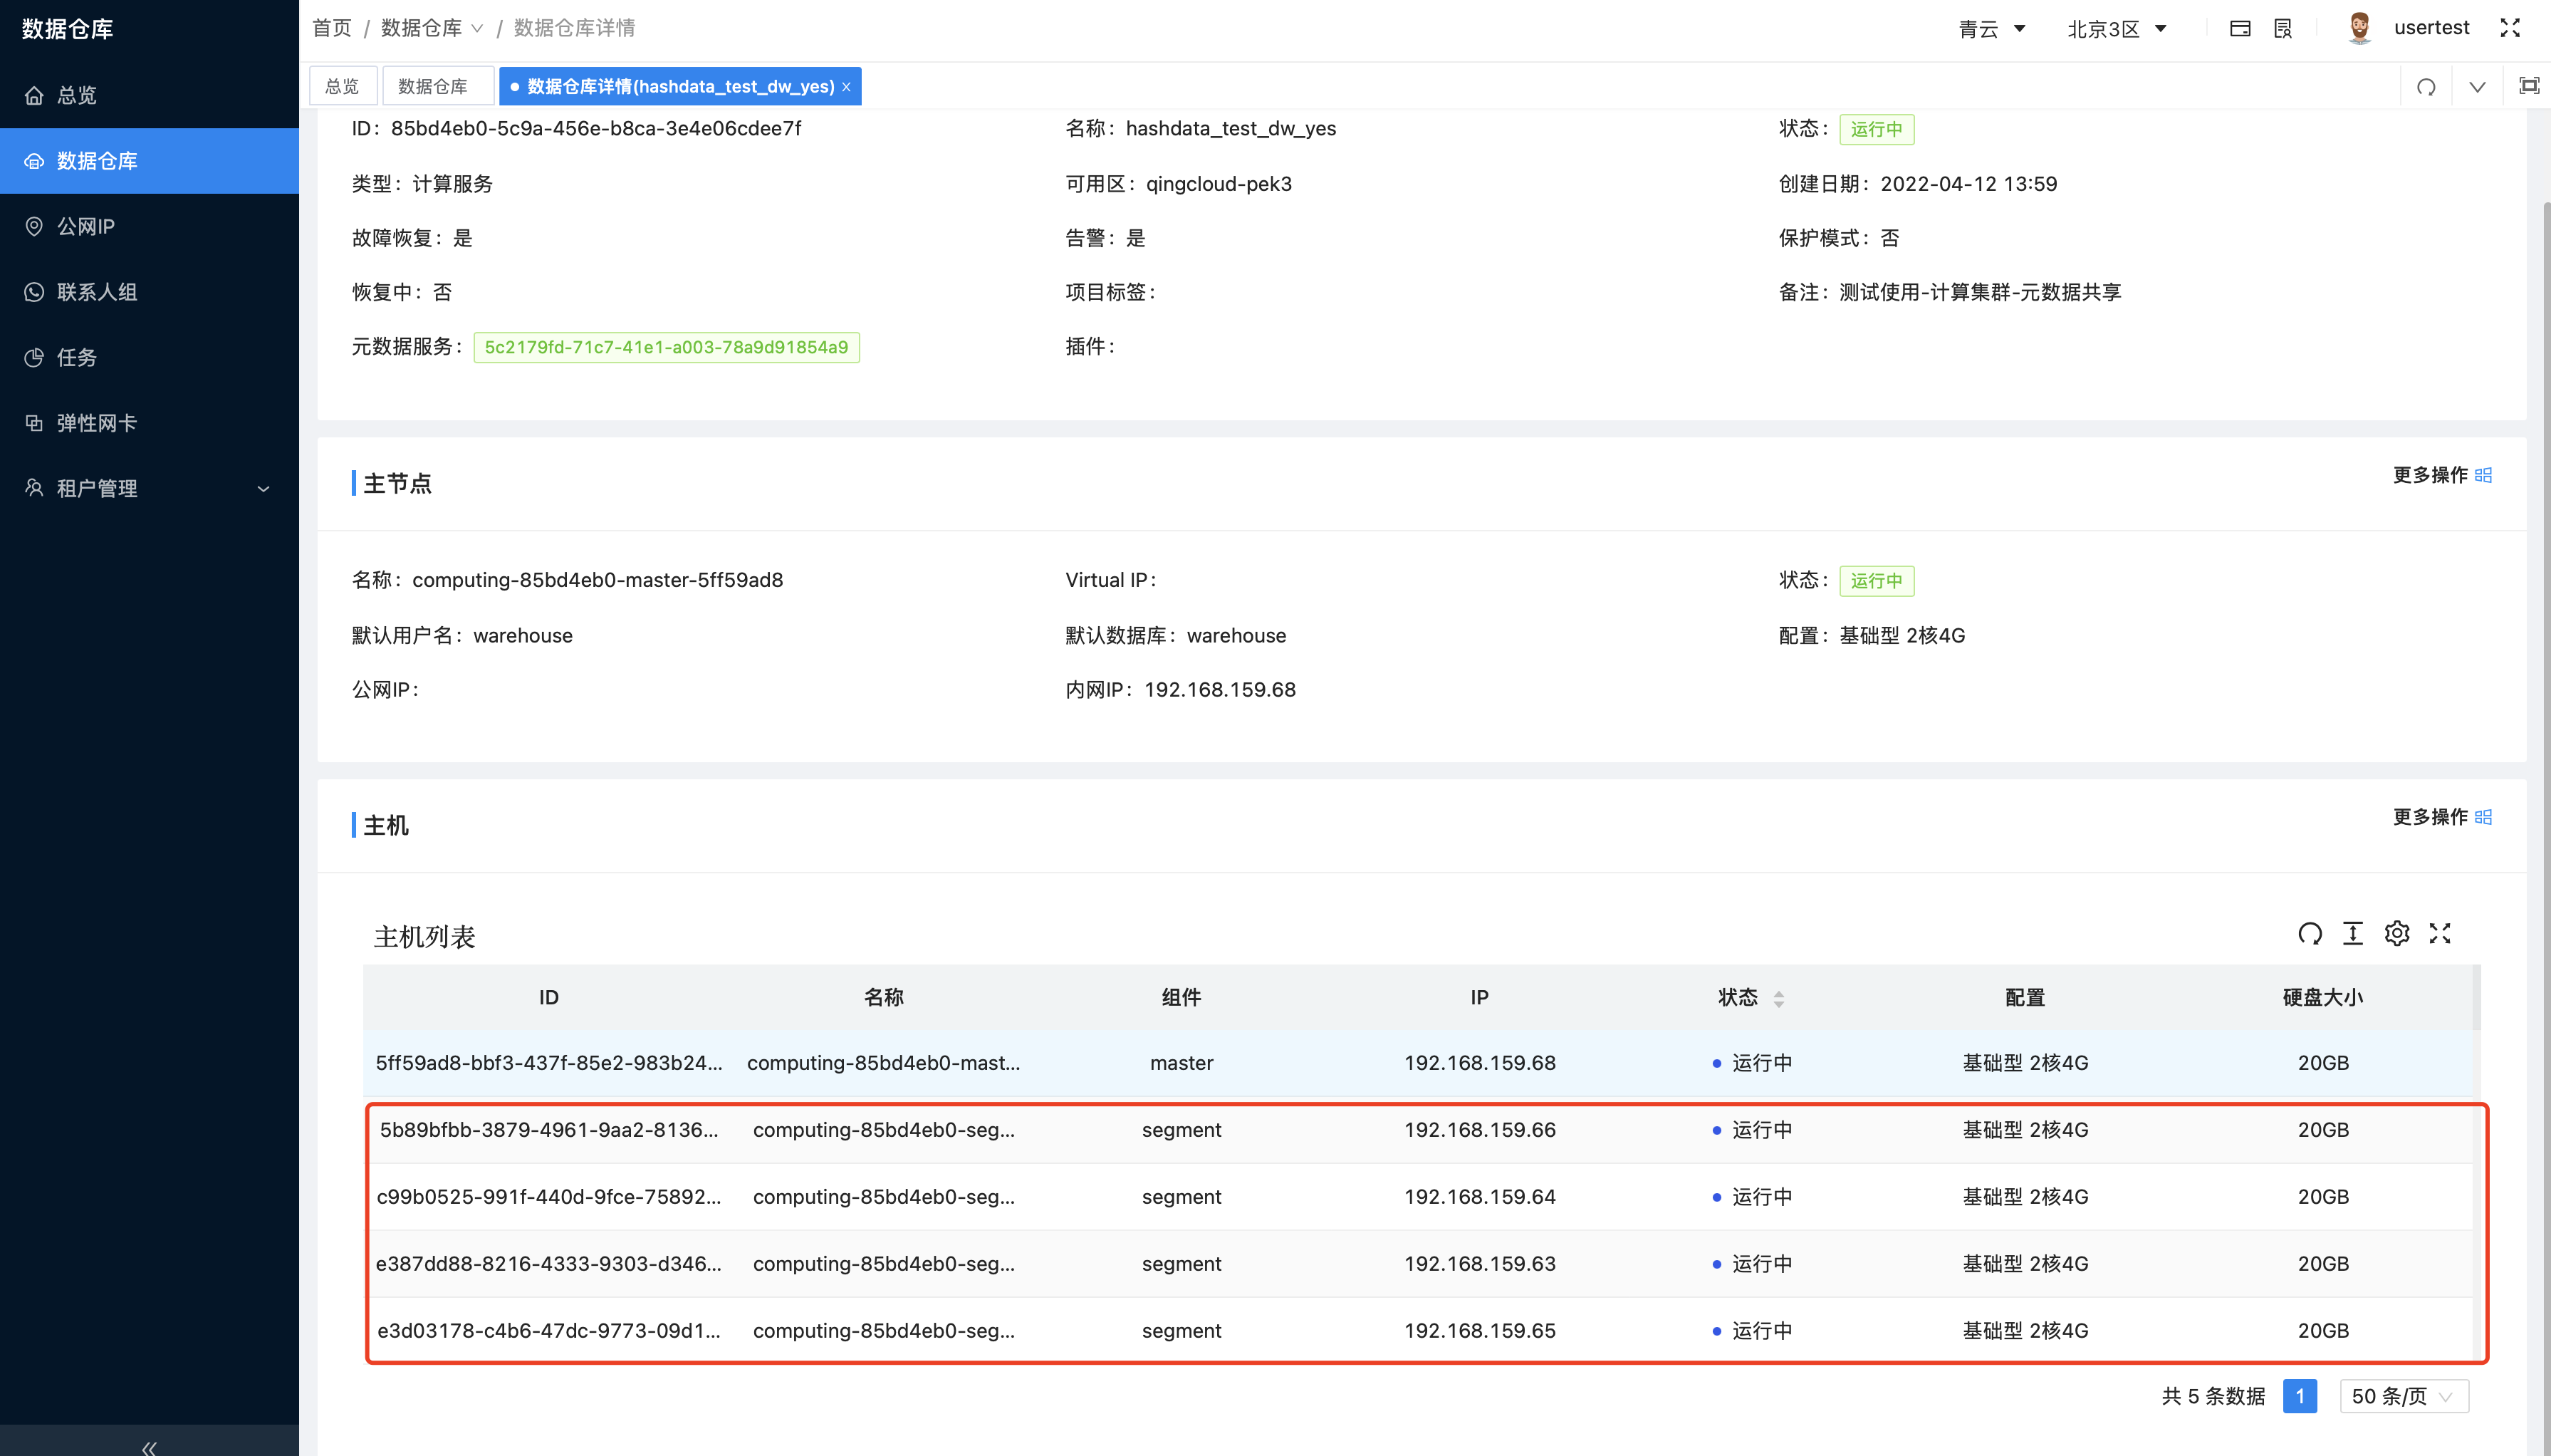Click the refresh icon in host list toolbar
Image resolution: width=2551 pixels, height=1456 pixels.
point(2309,933)
